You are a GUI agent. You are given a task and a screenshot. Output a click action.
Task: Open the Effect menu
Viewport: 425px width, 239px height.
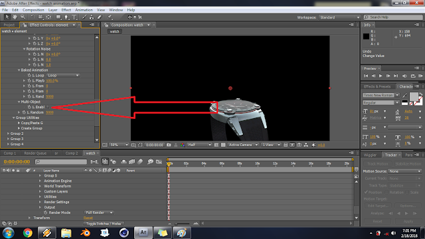(x=66, y=10)
